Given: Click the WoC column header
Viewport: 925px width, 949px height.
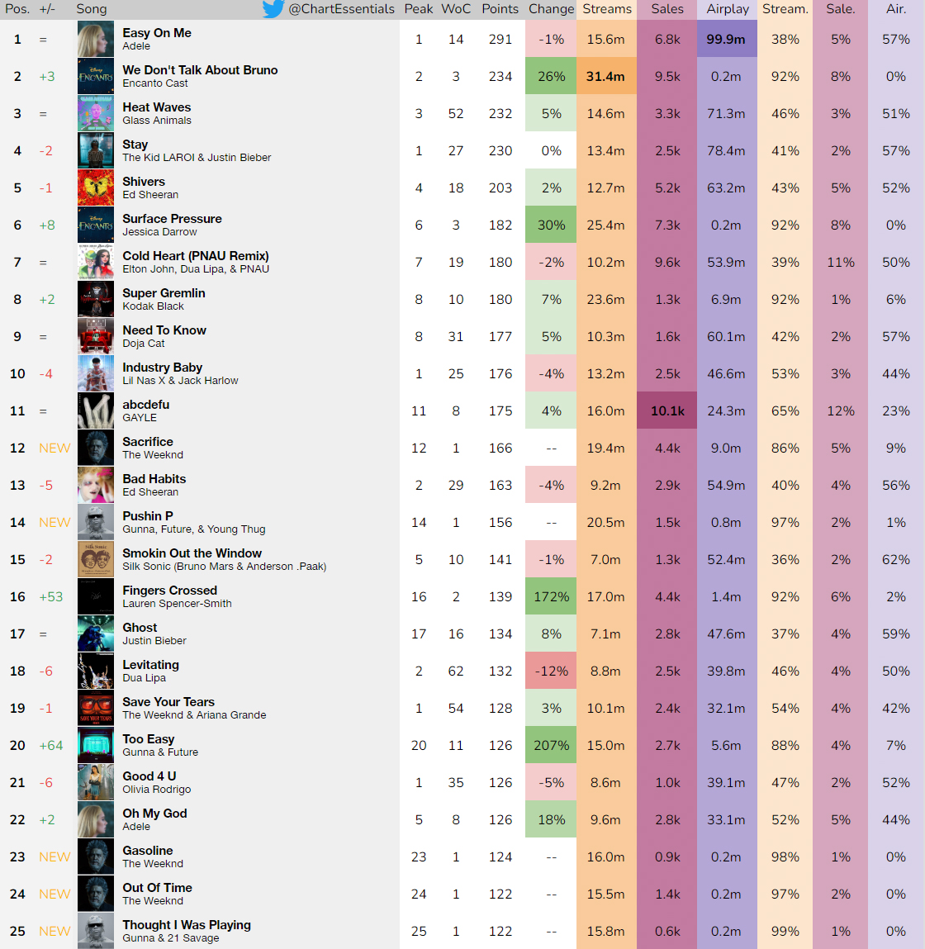Looking at the screenshot, I should coord(456,9).
